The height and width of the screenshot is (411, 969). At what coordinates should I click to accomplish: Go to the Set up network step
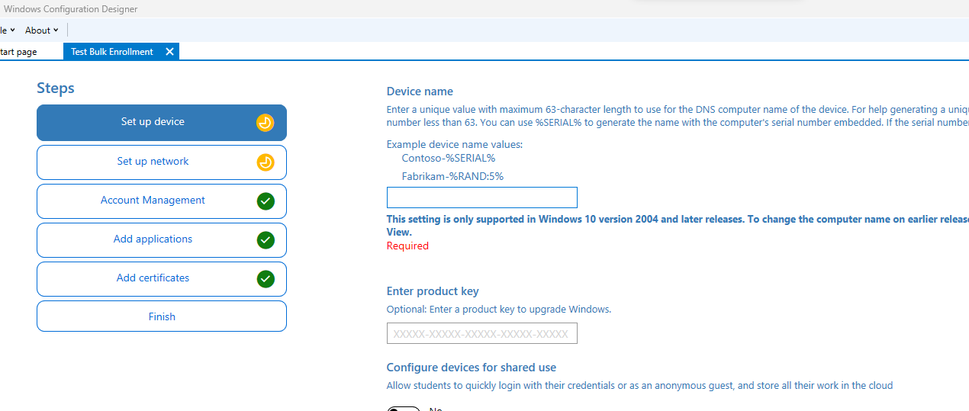pyautogui.click(x=162, y=162)
